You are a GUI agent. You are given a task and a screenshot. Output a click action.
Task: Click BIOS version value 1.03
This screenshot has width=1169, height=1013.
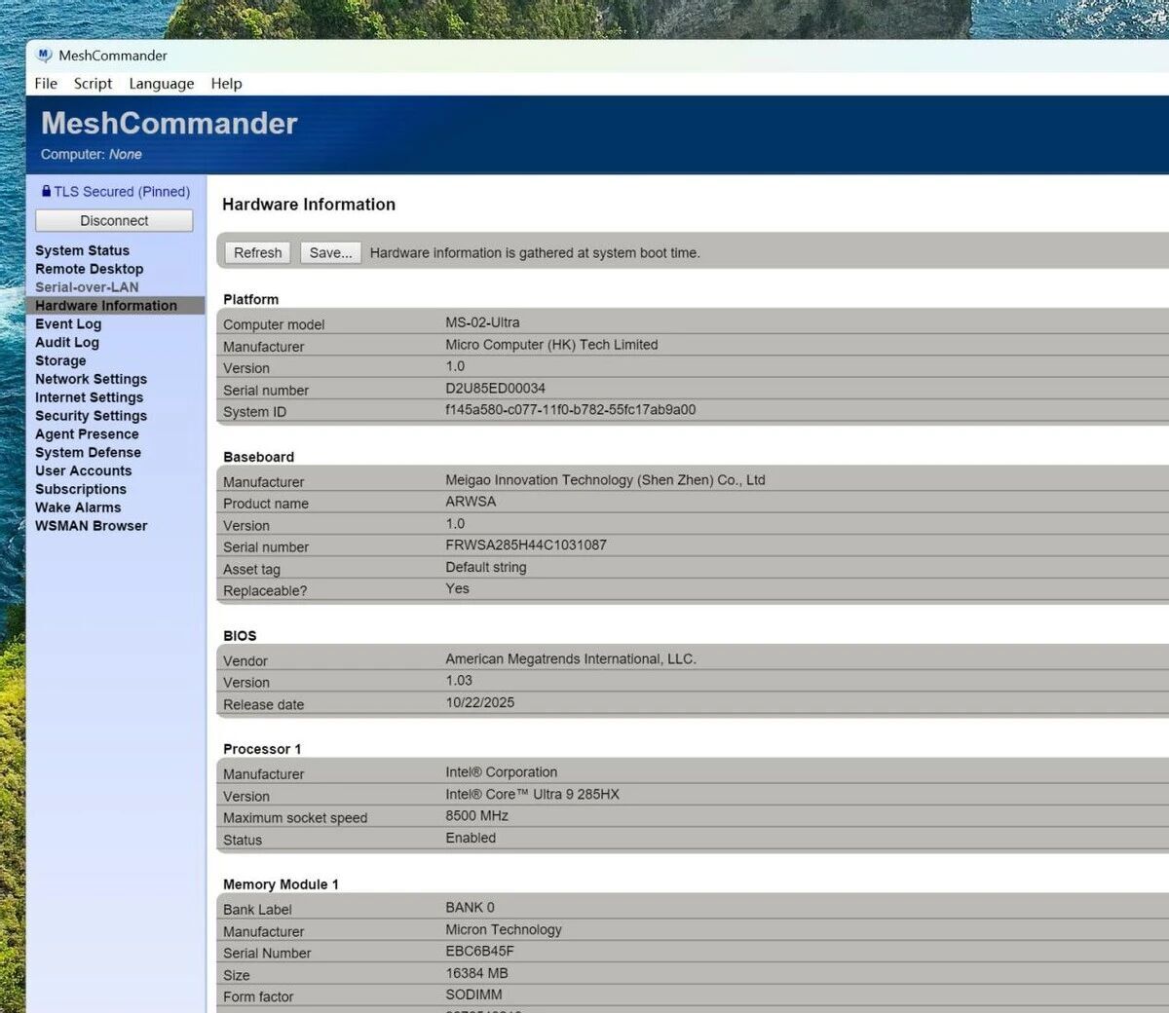[459, 681]
